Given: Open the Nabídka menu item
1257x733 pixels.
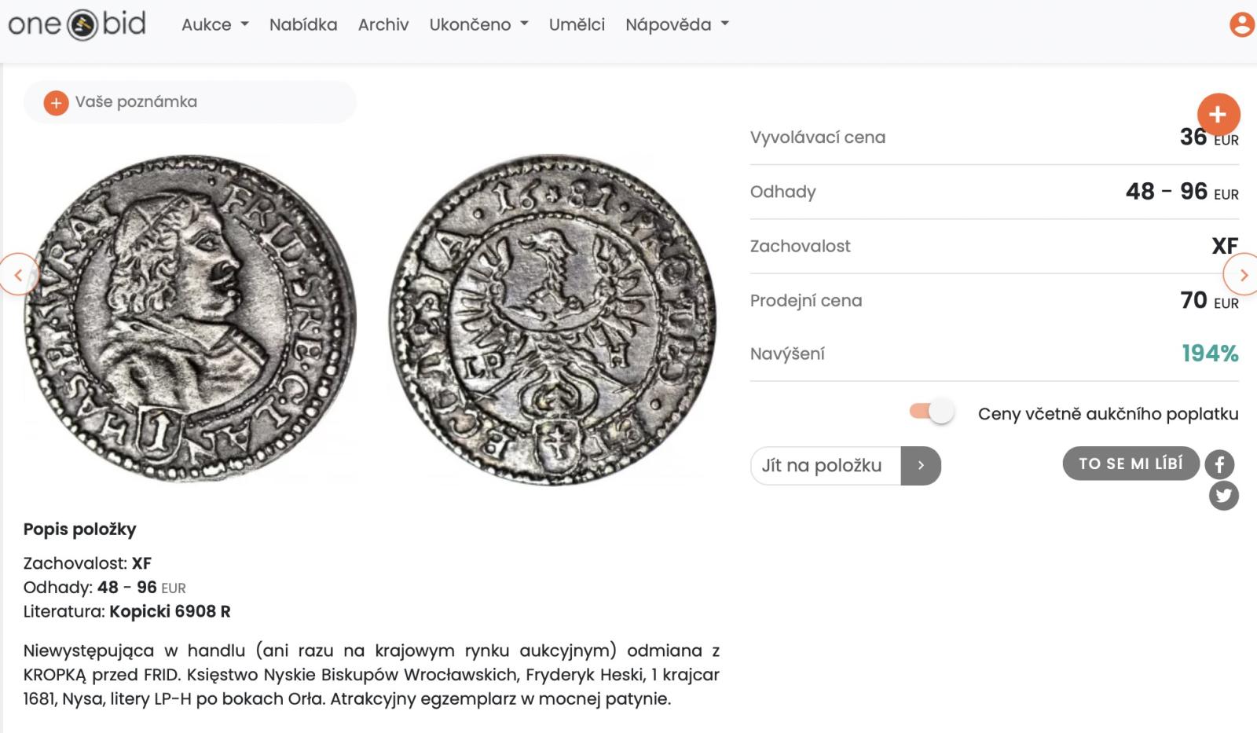Looking at the screenshot, I should pos(303,24).
